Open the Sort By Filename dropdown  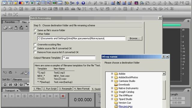point(21,79)
